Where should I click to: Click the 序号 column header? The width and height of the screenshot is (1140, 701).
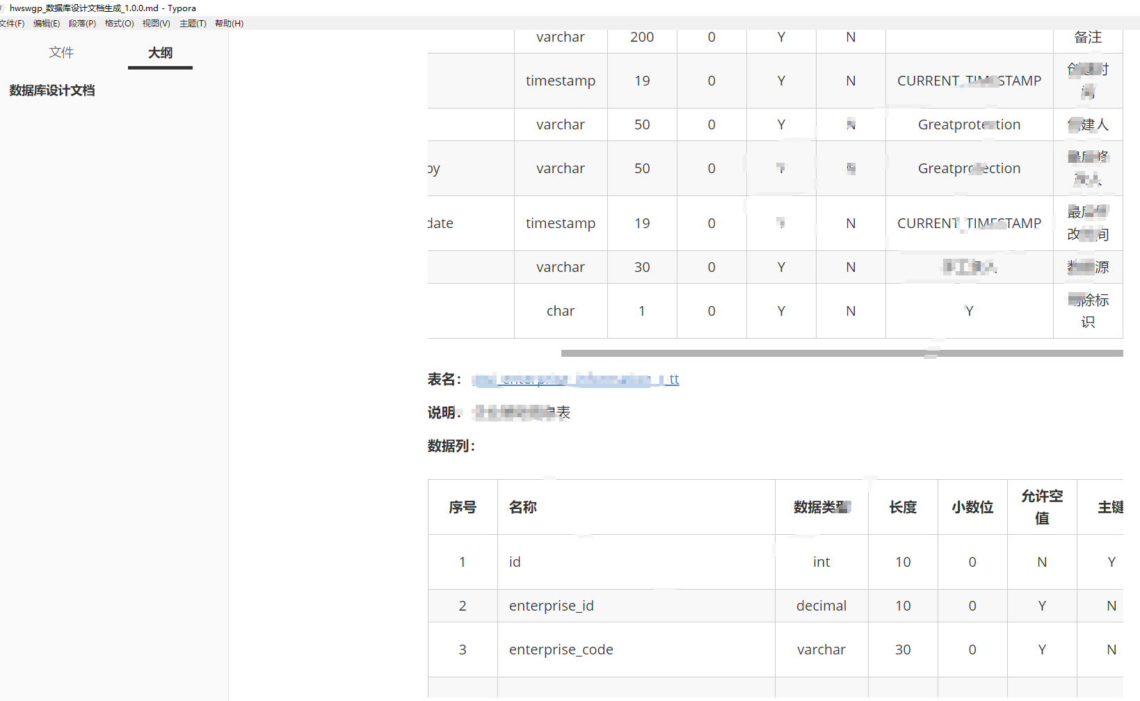463,507
